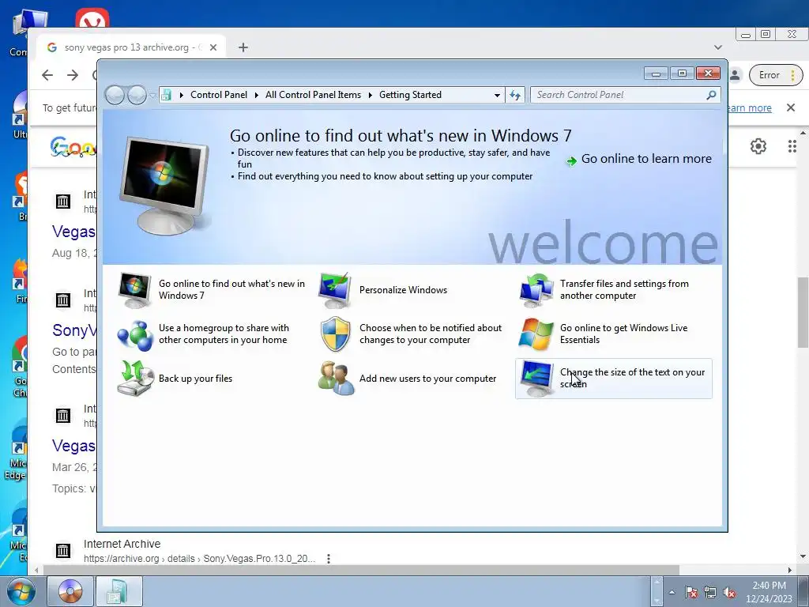Screen dimensions: 809x607
Task: Click the security shield notification icon
Action: pos(335,334)
